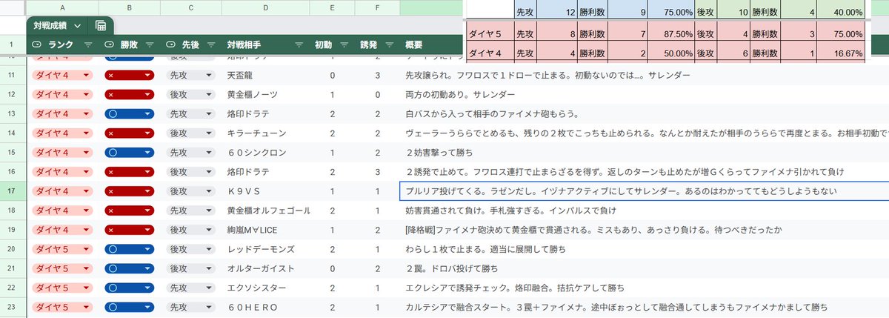The height and width of the screenshot is (318, 889).
Task: Open the red × result dropdown in row 18
Action: (129, 210)
